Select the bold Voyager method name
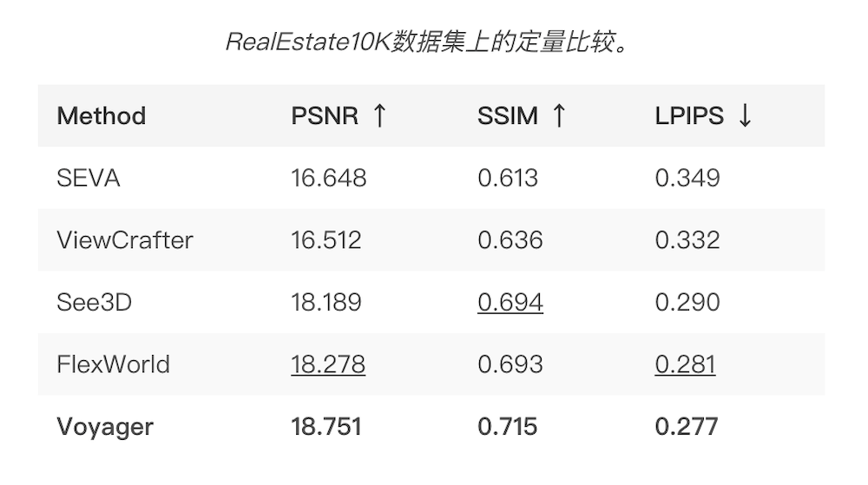Image resolution: width=868 pixels, height=485 pixels. pyautogui.click(x=105, y=427)
